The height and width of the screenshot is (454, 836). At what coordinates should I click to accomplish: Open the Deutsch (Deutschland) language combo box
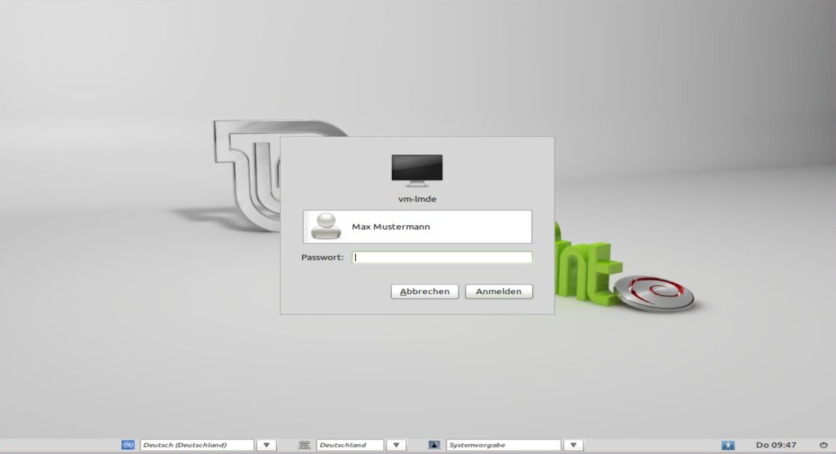click(197, 445)
